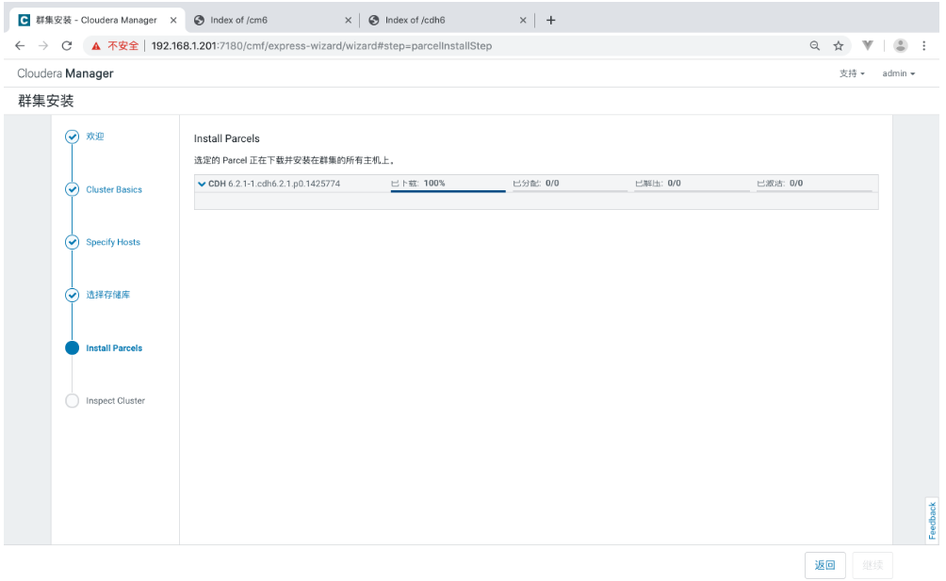Close the Index of /cm6 tab
Image resolution: width=946 pixels, height=581 pixels.
click(348, 20)
